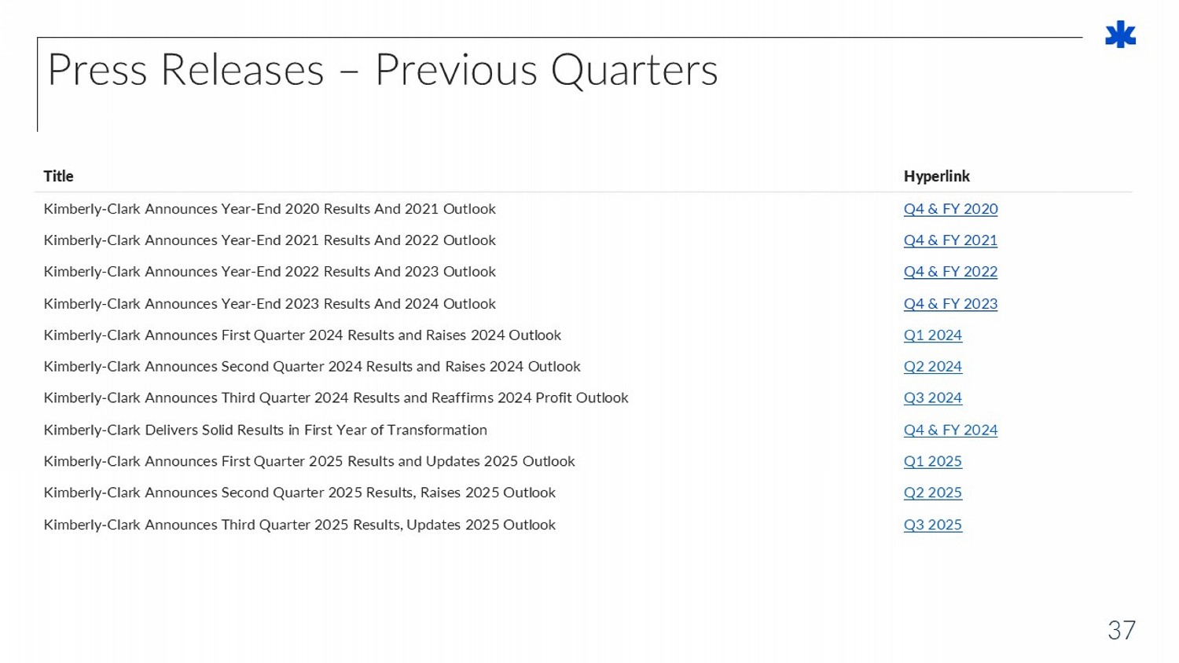1179x663 pixels.
Task: Click the Q3 2024 link
Action: [932, 398]
